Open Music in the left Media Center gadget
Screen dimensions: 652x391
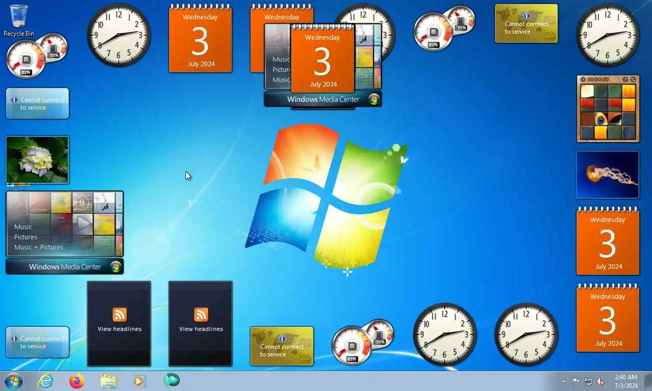tap(23, 227)
